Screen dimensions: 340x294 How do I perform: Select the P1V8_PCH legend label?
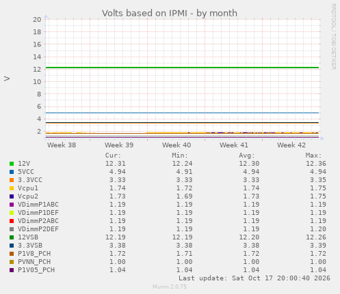coord(34,254)
